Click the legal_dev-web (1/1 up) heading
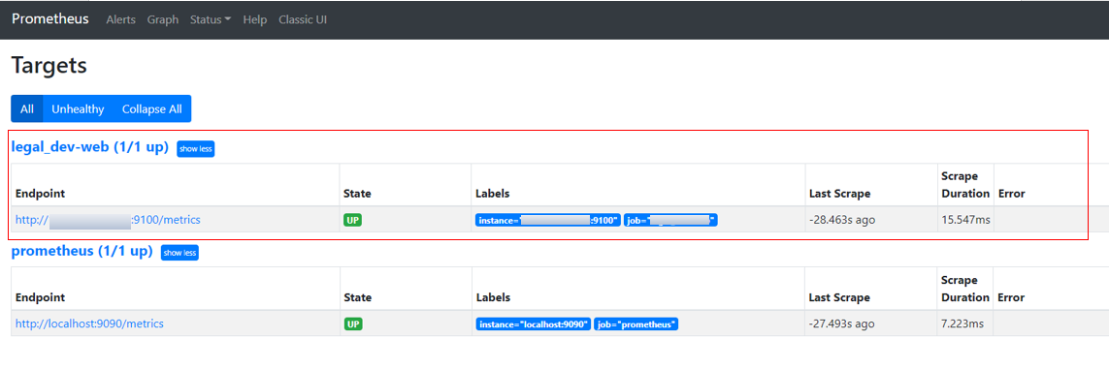This screenshot has height=369, width=1109. (90, 147)
